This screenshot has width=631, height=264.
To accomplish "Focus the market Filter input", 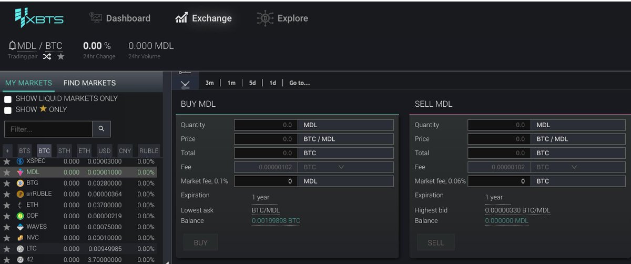I will coord(48,129).
